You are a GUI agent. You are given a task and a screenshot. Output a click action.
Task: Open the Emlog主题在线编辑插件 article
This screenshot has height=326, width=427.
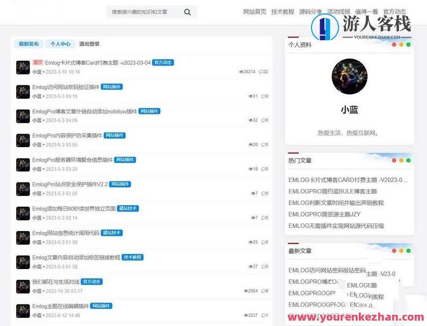click(x=61, y=306)
